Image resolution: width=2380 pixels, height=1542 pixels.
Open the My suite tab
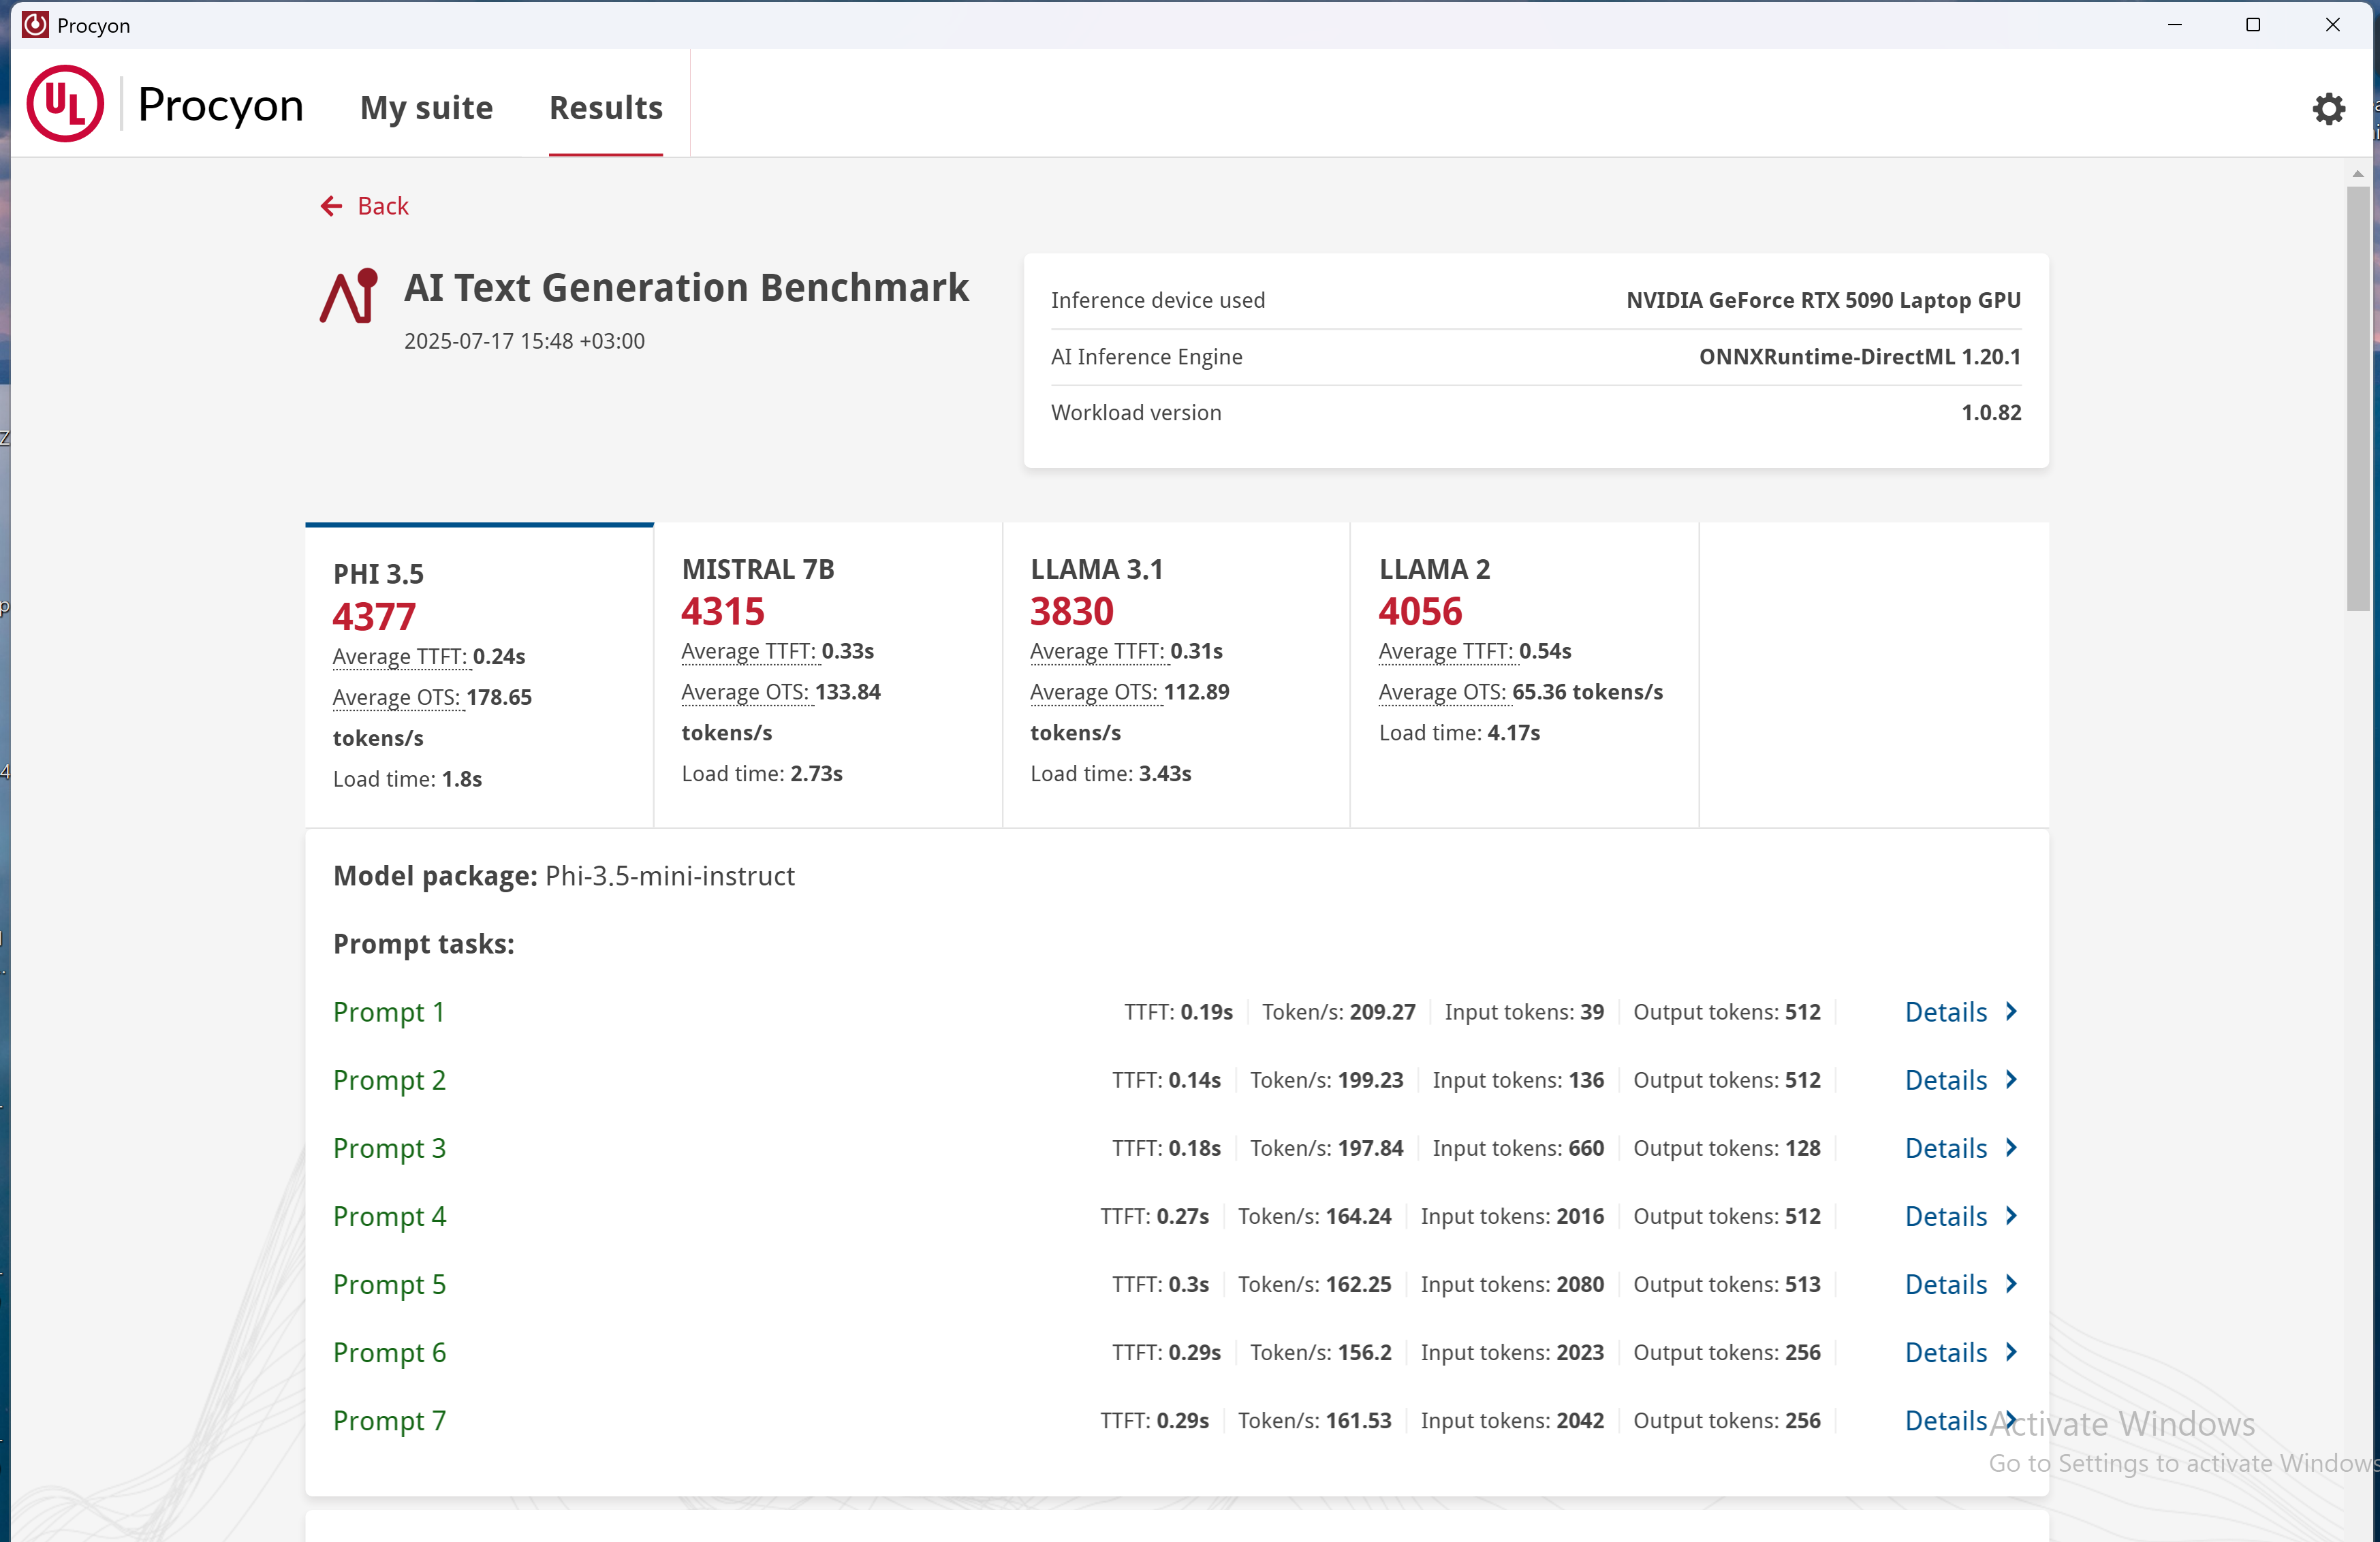pos(426,107)
